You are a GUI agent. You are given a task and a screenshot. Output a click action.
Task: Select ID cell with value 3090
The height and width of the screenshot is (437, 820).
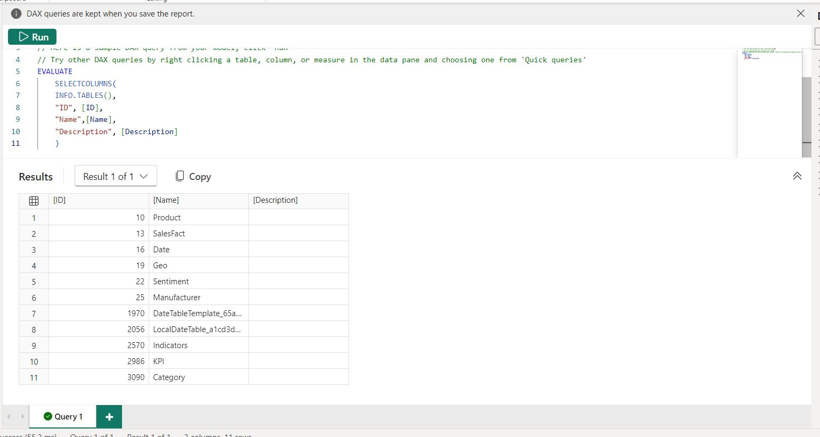99,377
